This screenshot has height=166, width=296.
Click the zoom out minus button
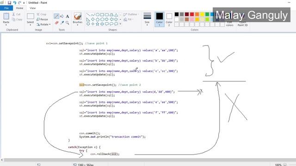pos(285,165)
